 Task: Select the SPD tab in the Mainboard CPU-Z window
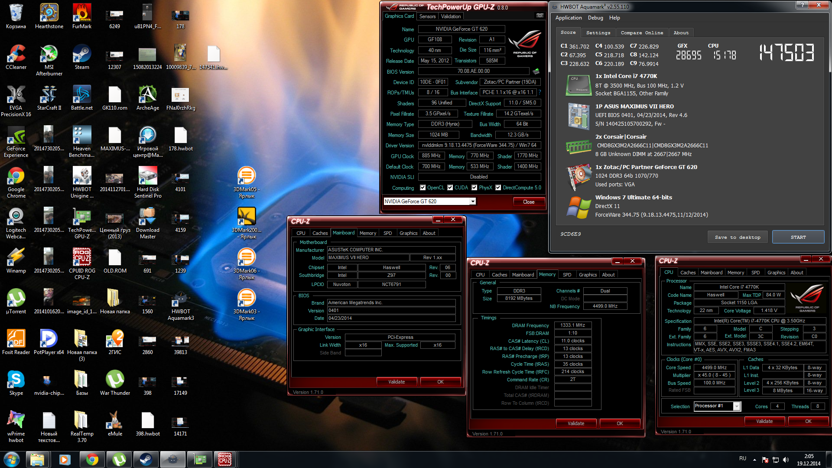[387, 233]
